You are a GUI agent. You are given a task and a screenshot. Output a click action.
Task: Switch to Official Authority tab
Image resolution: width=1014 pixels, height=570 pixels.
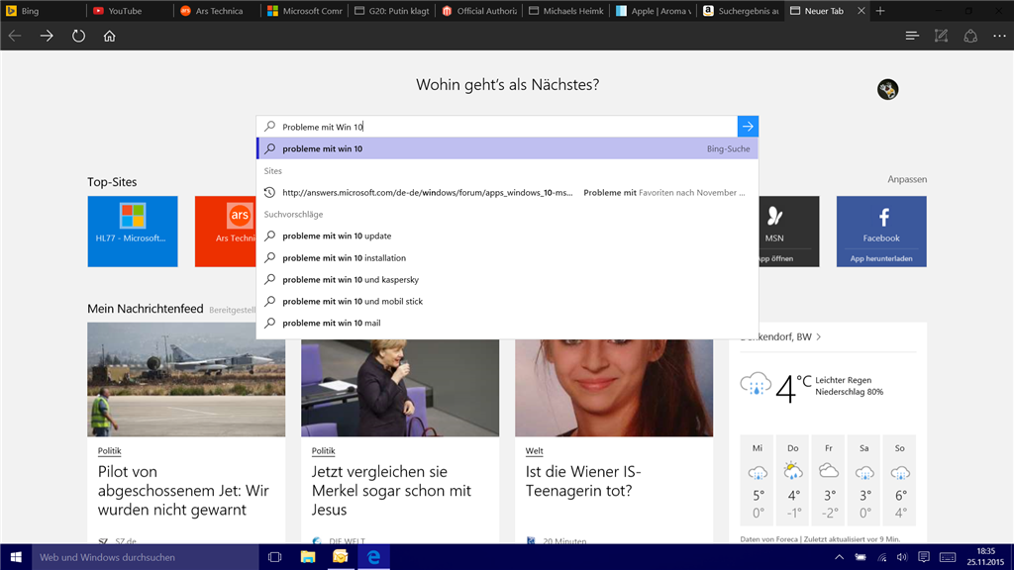pos(479,10)
